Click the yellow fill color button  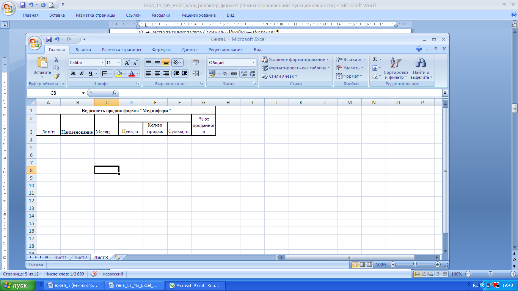coord(119,74)
